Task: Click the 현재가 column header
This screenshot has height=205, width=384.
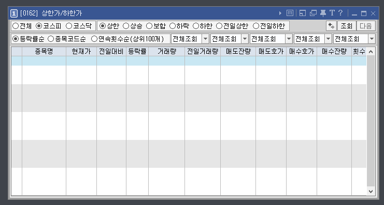Action: [81, 52]
